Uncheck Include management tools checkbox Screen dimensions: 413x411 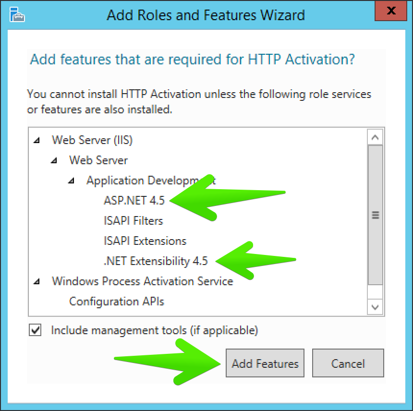pos(35,330)
